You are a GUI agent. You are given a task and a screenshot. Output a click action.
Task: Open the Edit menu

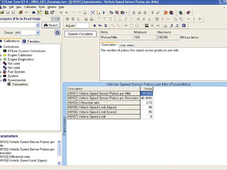pyautogui.click(x=11, y=7)
